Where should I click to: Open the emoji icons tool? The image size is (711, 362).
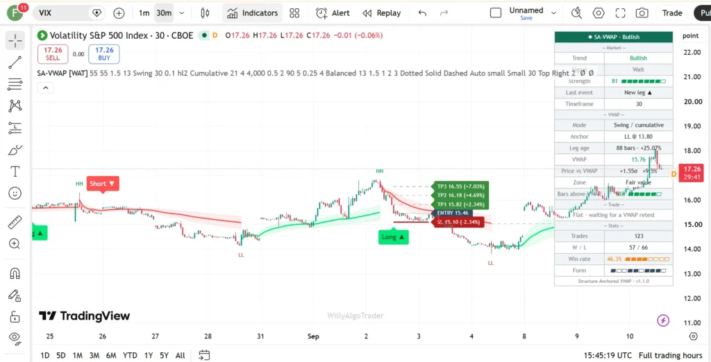pyautogui.click(x=15, y=193)
